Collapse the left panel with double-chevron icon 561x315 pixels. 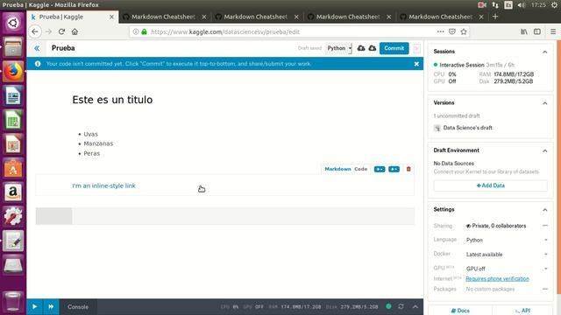tap(37, 48)
